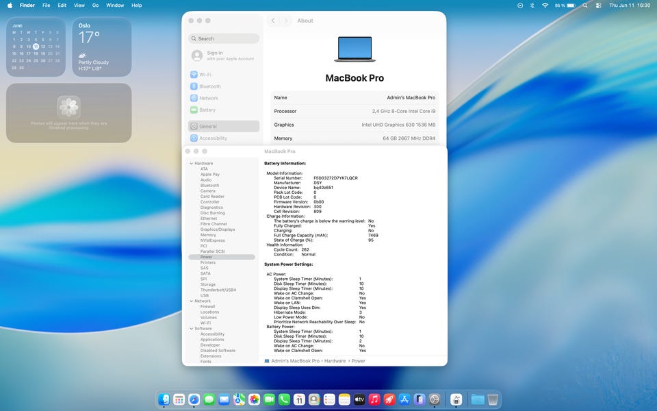Select Wi-Fi in System Settings sidebar
This screenshot has width=657, height=411.
(x=223, y=75)
